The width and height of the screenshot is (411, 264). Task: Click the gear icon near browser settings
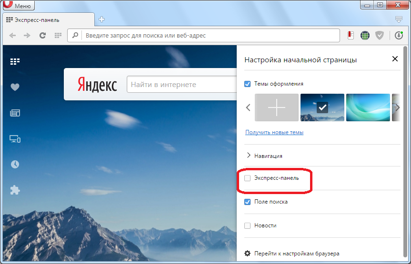[247, 253]
